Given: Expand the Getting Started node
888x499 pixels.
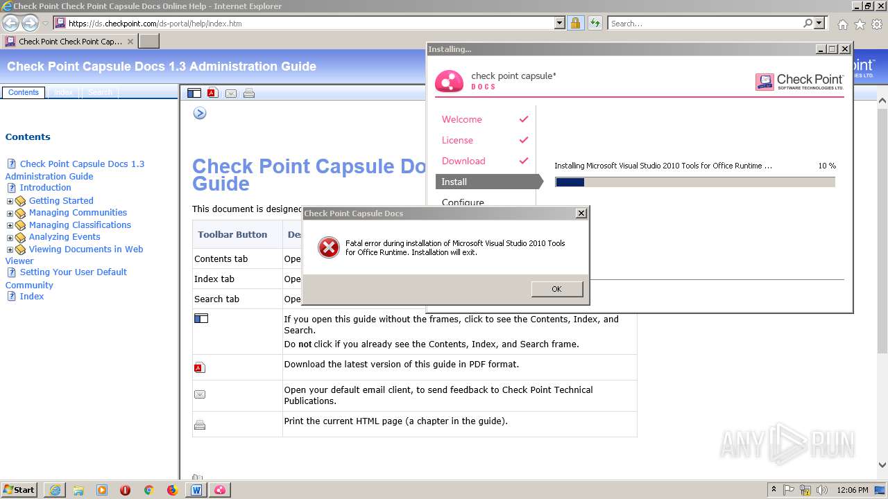Looking at the screenshot, I should [x=10, y=201].
